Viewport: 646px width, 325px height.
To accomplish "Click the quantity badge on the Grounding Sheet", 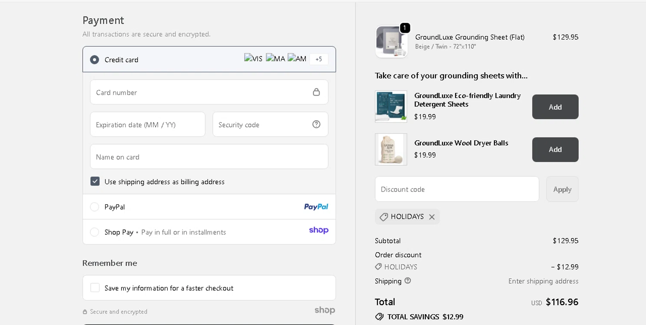I will tap(405, 28).
